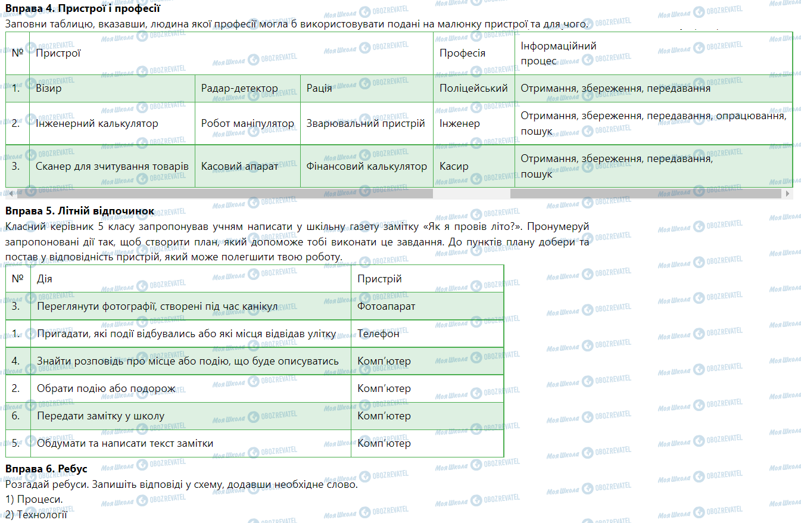Click the 'Візир' cell

pyautogui.click(x=112, y=89)
